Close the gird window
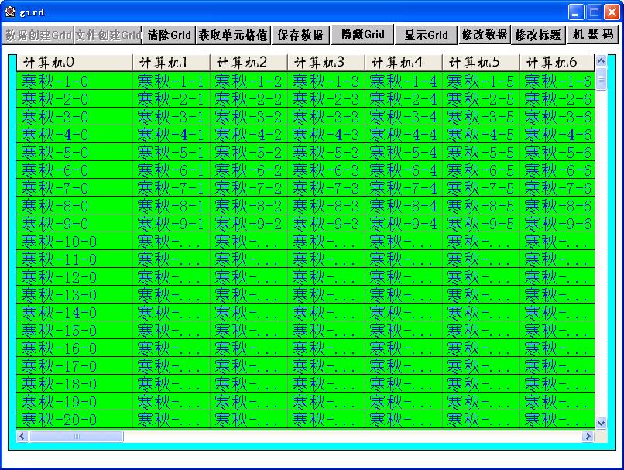The image size is (624, 470). click(612, 12)
